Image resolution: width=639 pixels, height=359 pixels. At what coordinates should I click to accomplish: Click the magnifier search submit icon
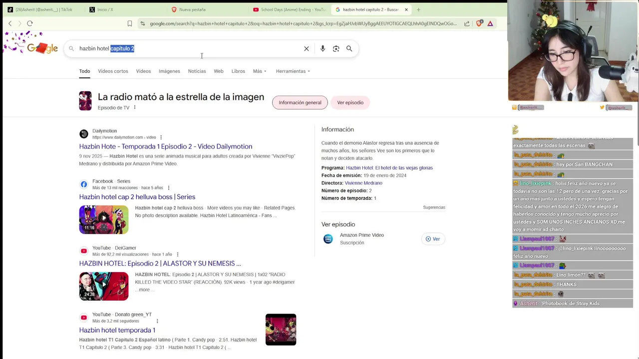349,48
